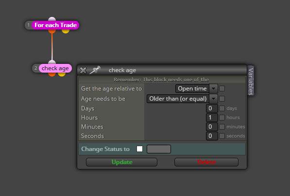This screenshot has width=290, height=196.
Task: Expand the Older than (or equal) arrow button
Action: [x=213, y=99]
